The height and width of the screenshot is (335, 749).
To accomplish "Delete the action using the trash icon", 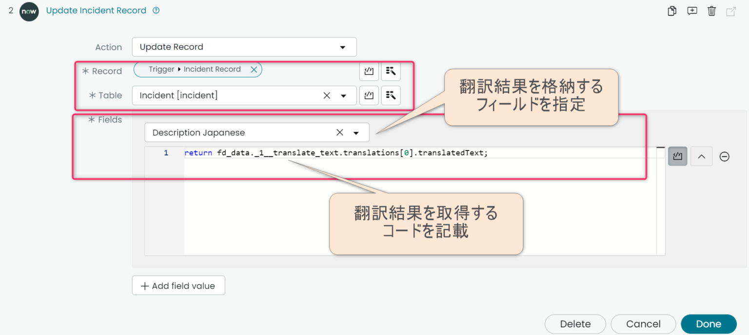I will pos(711,11).
